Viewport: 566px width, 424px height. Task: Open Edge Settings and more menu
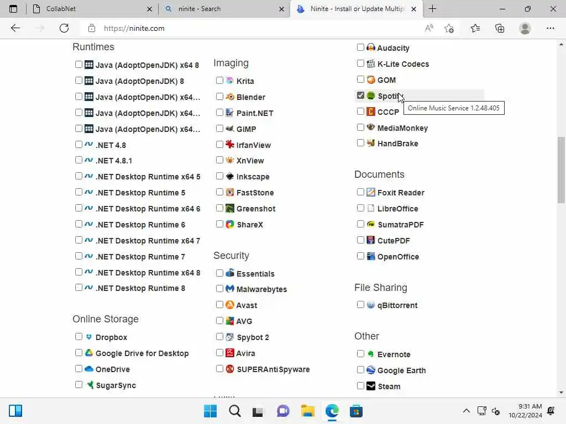550,28
